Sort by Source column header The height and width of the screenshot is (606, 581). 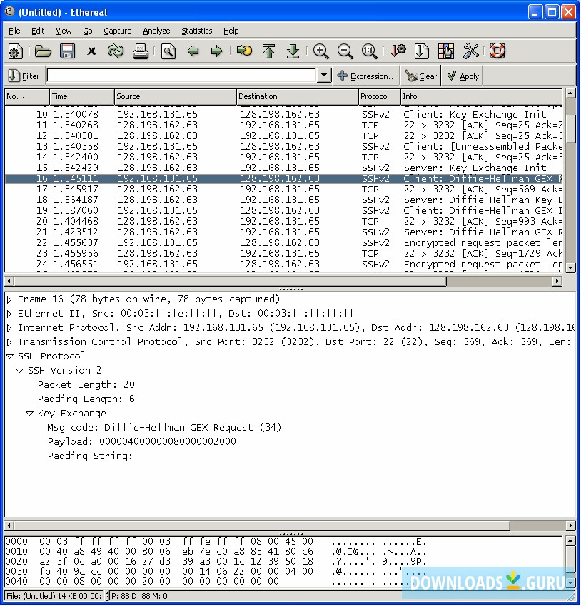[176, 97]
